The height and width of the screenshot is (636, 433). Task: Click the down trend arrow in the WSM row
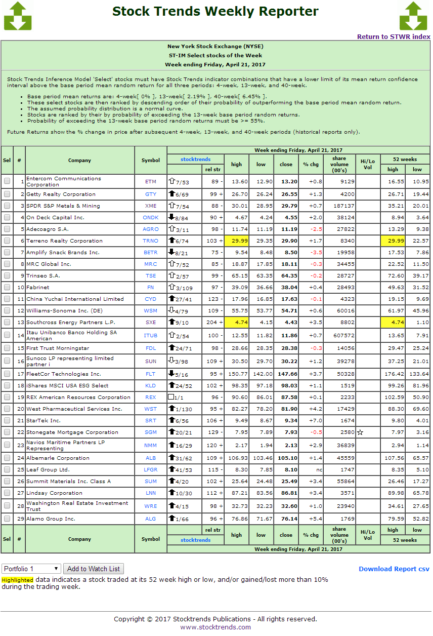tap(171, 310)
